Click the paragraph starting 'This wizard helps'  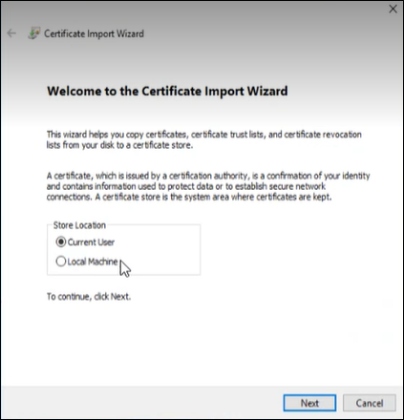pos(204,139)
